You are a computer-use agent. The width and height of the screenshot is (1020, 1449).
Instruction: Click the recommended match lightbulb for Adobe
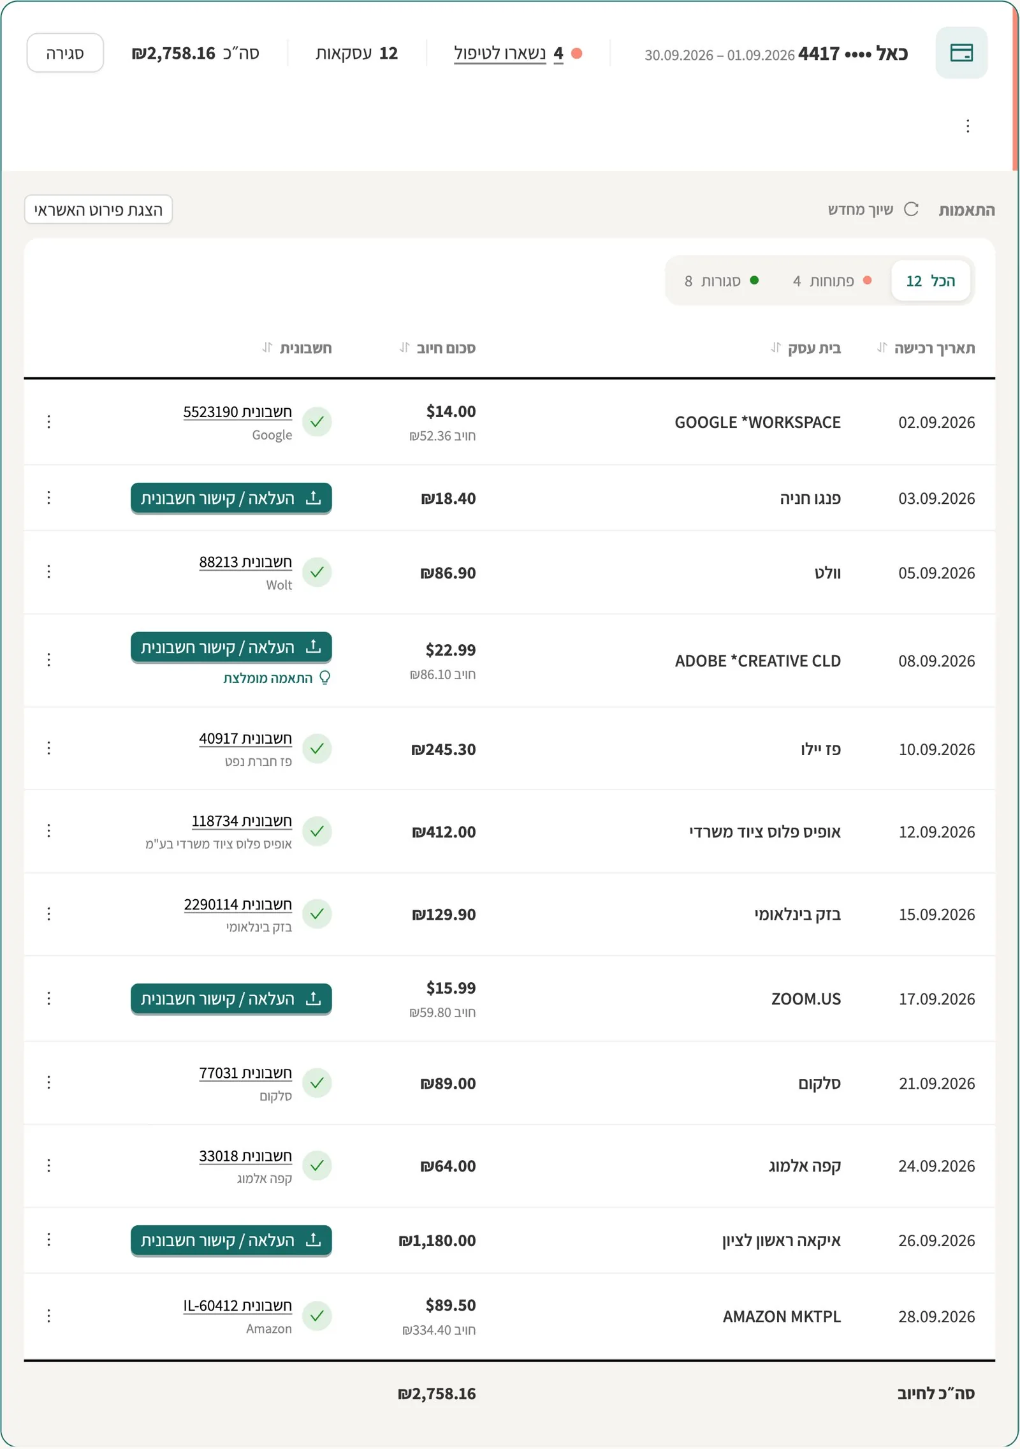(x=324, y=677)
